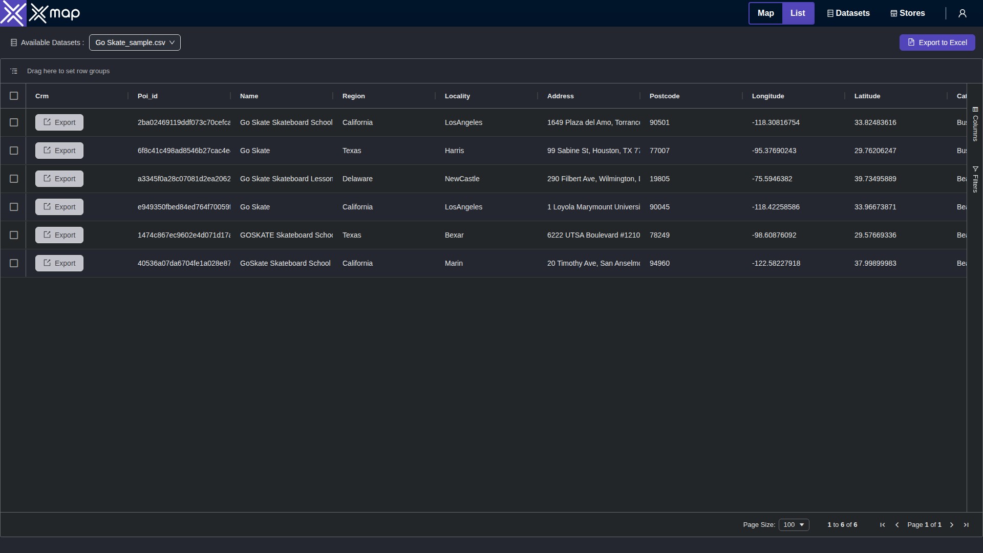Go to the first page
The image size is (983, 553).
(x=883, y=525)
